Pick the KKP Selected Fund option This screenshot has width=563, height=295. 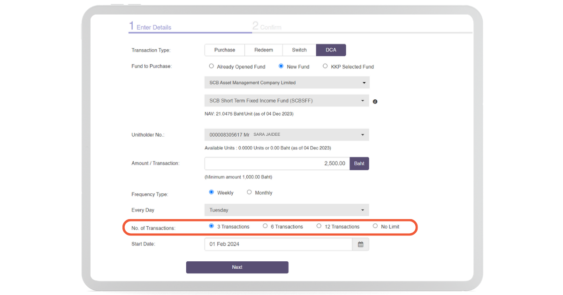(325, 66)
